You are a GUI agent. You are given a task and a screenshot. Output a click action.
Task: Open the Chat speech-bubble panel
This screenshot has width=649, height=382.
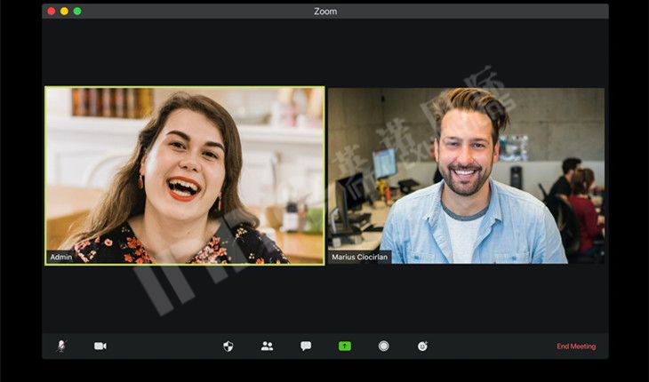[306, 346]
